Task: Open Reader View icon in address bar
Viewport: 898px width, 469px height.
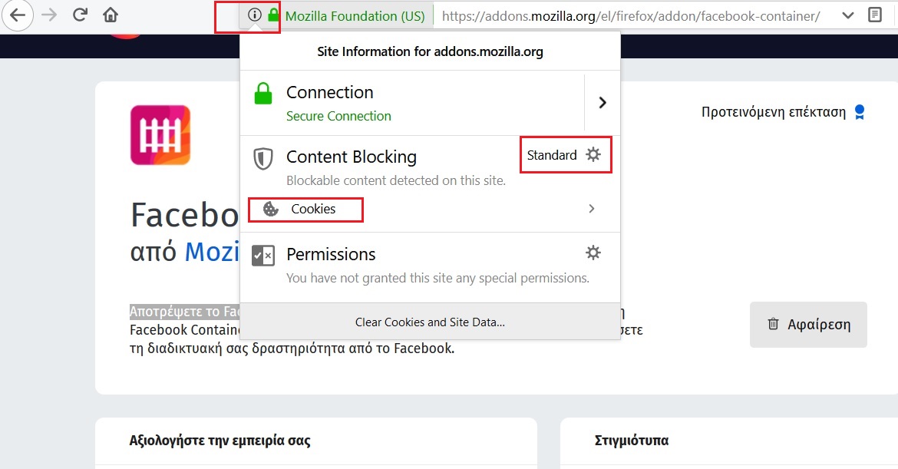Action: pyautogui.click(x=874, y=15)
